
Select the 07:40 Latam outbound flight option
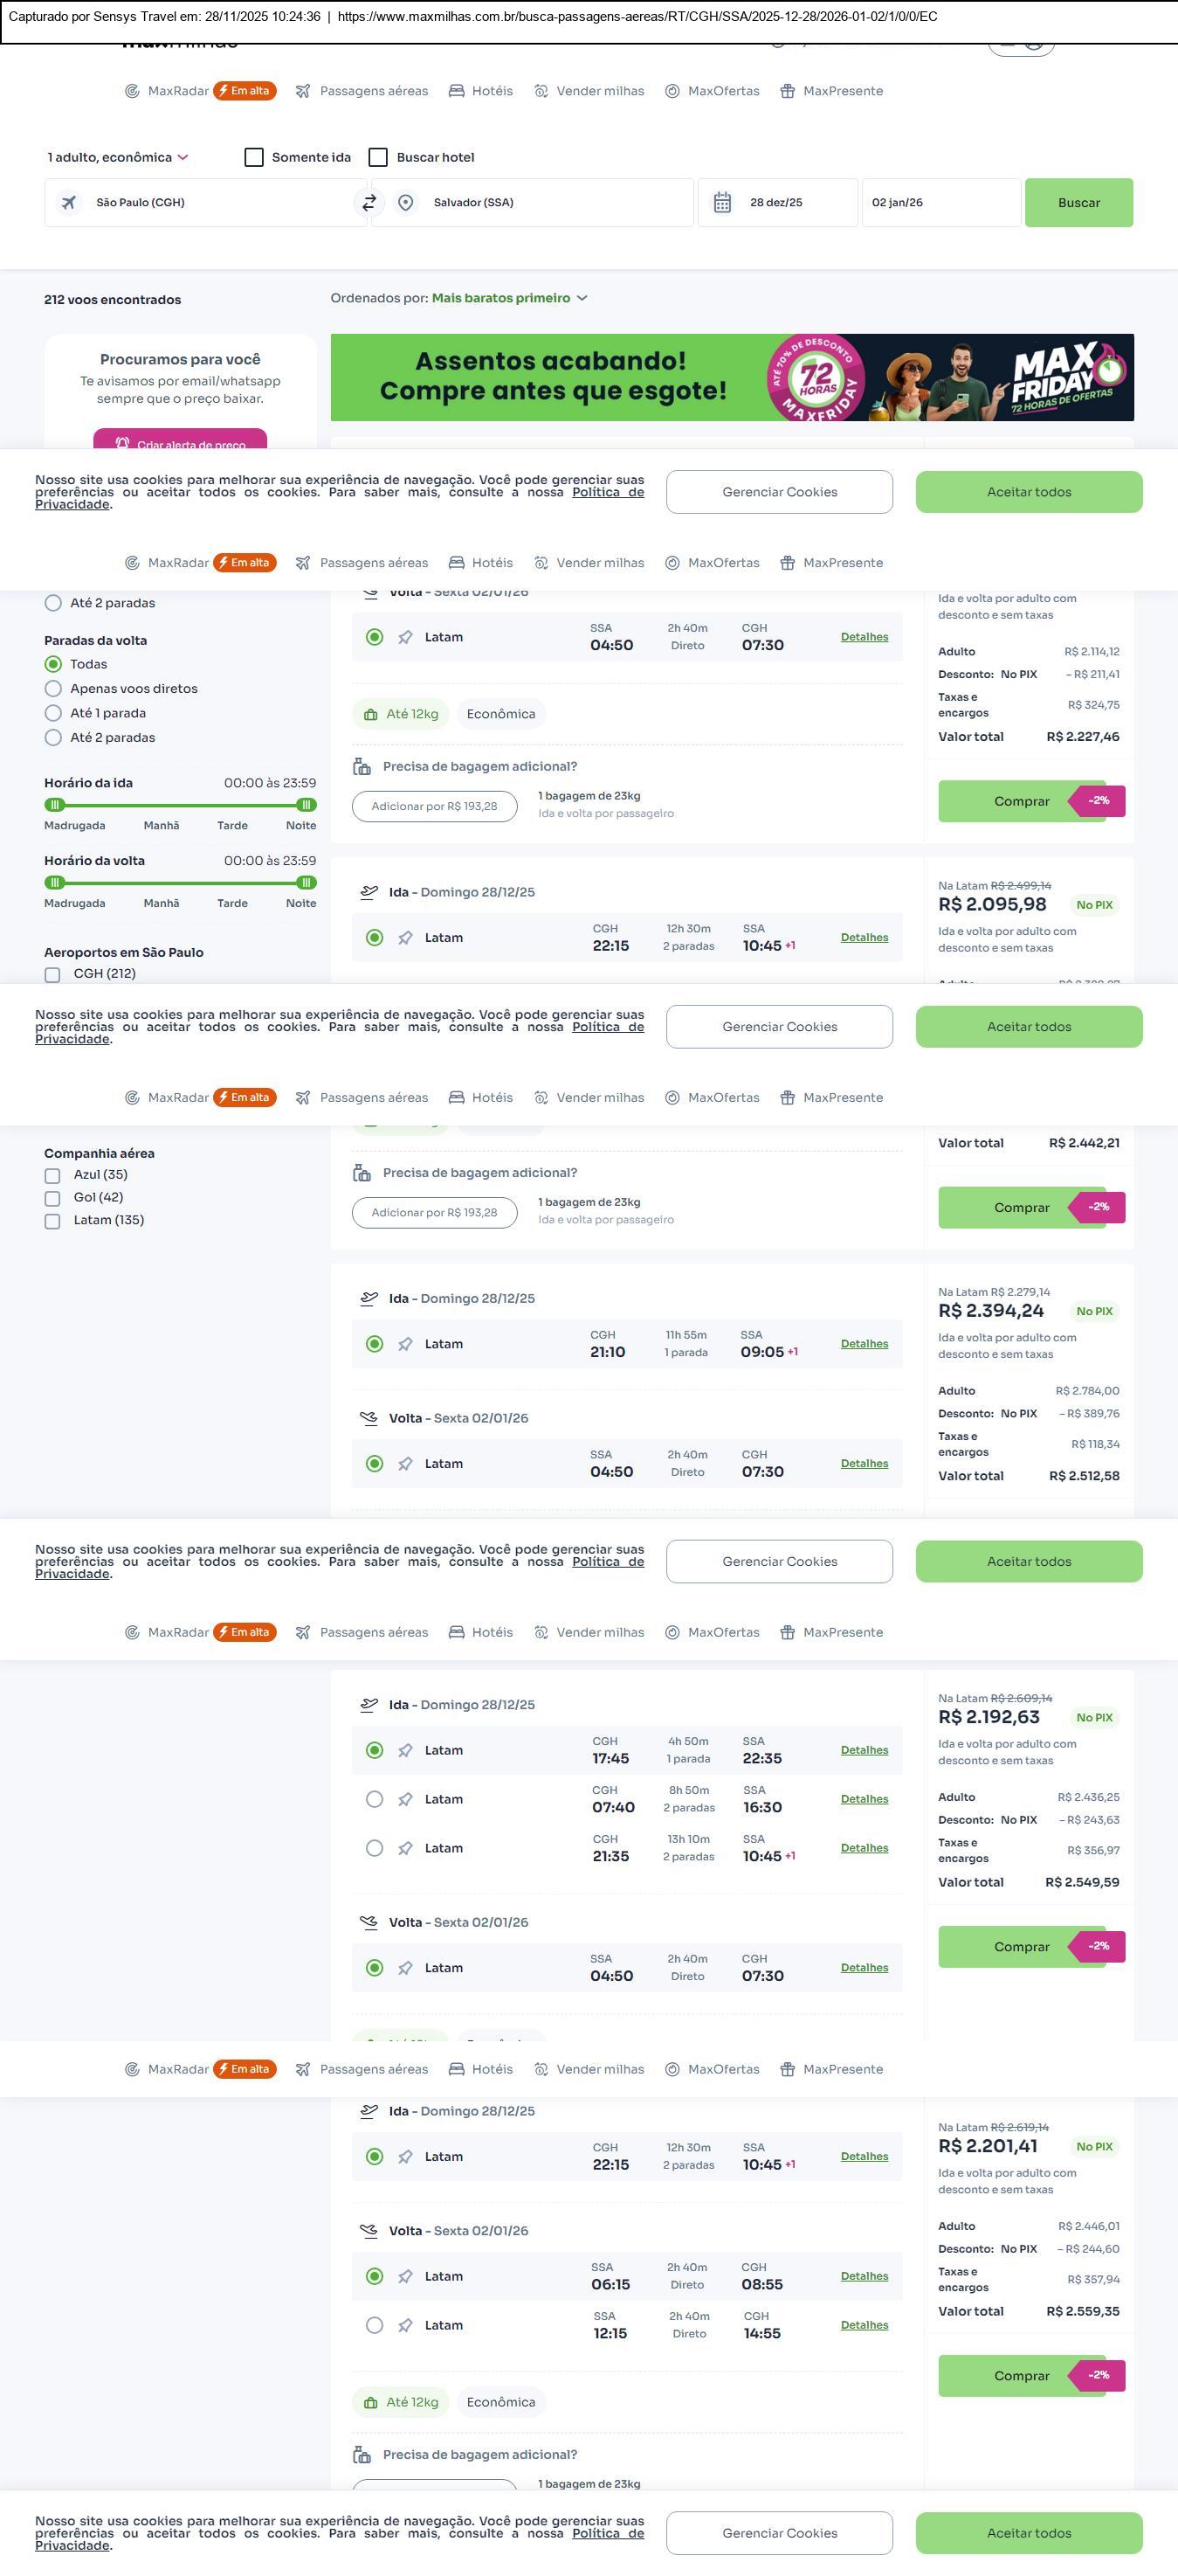click(375, 1799)
